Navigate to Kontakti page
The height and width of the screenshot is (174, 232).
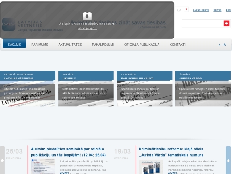pos(178,45)
